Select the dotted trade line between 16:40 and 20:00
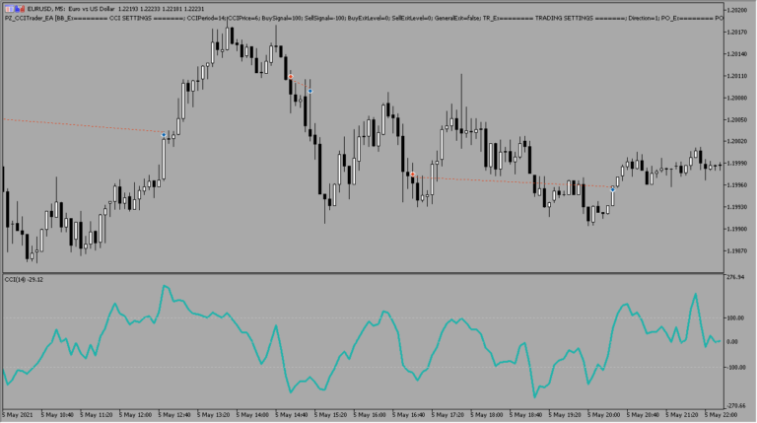757x423 pixels. click(513, 181)
